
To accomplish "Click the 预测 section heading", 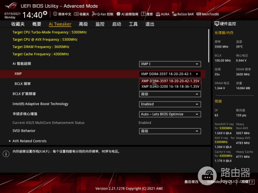I will point(218,101).
